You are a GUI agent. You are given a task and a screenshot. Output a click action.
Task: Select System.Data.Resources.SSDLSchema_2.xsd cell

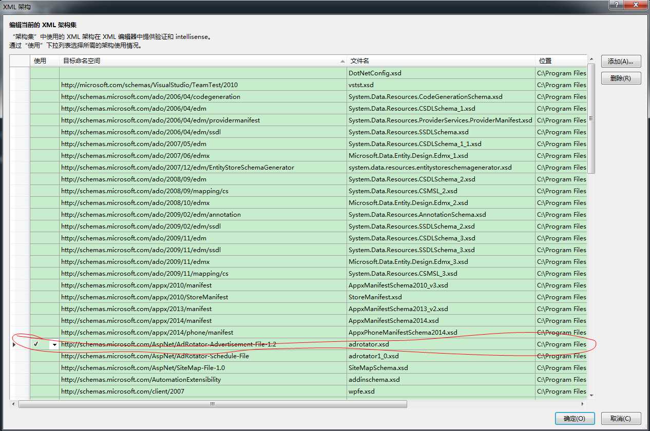(441, 227)
